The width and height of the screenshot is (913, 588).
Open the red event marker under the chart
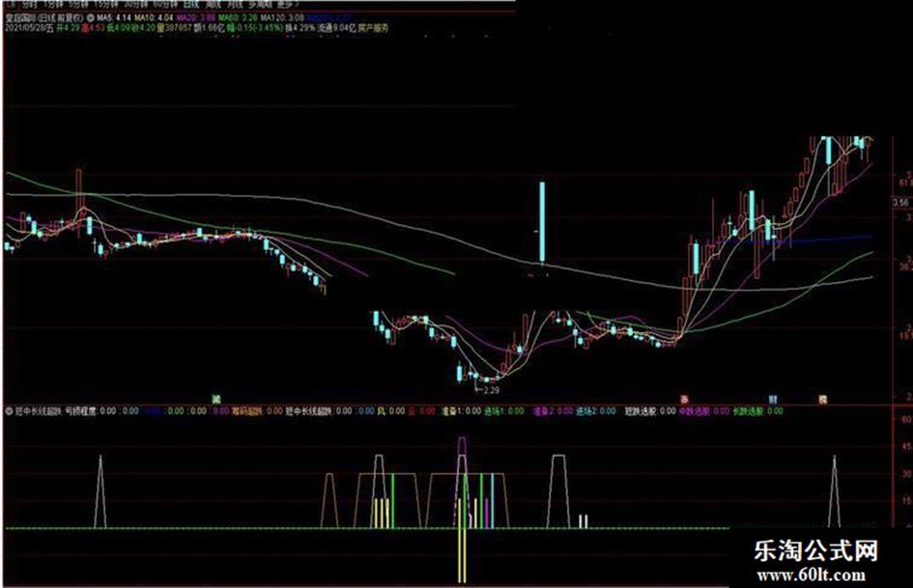pyautogui.click(x=685, y=400)
